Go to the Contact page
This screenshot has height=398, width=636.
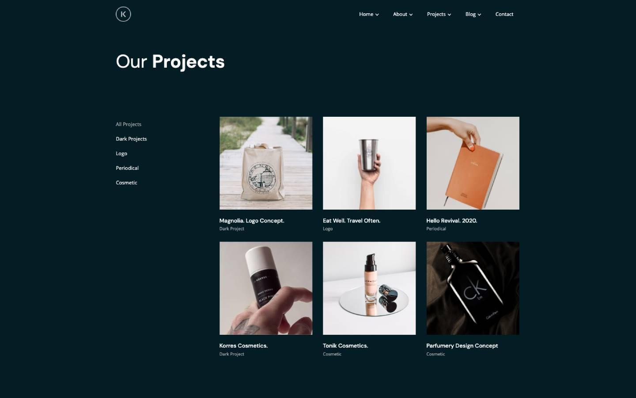click(504, 14)
